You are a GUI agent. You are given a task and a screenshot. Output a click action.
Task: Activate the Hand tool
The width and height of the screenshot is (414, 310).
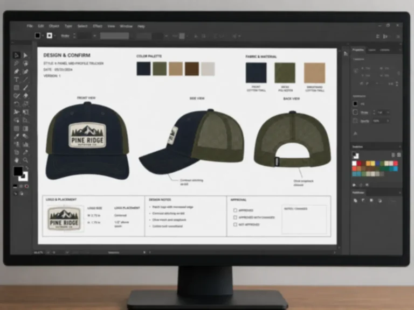click(16, 160)
